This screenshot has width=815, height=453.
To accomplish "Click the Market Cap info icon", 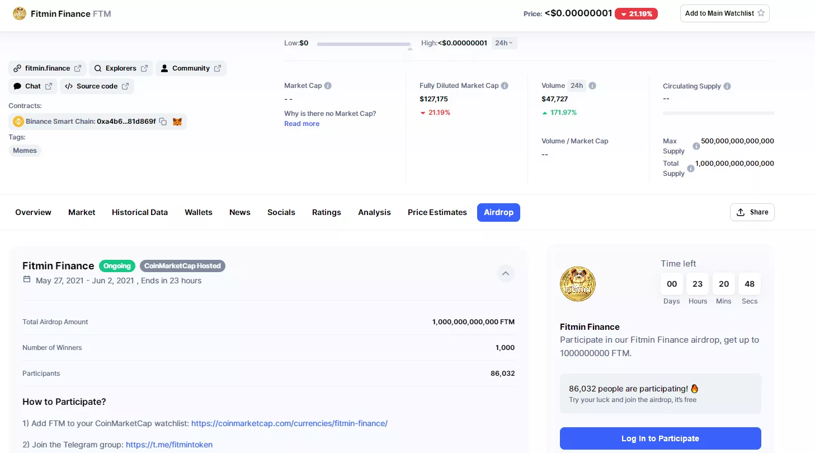I will (x=328, y=86).
